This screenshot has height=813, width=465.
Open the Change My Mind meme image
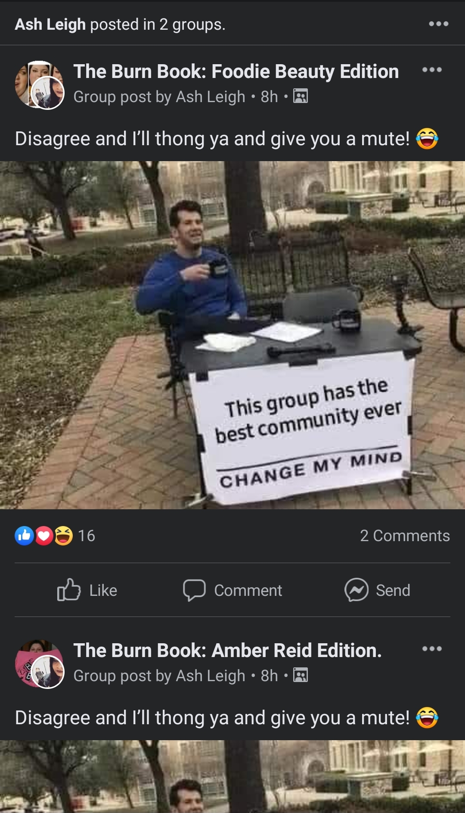click(232, 335)
